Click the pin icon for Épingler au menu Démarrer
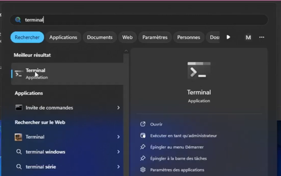 tap(142, 147)
